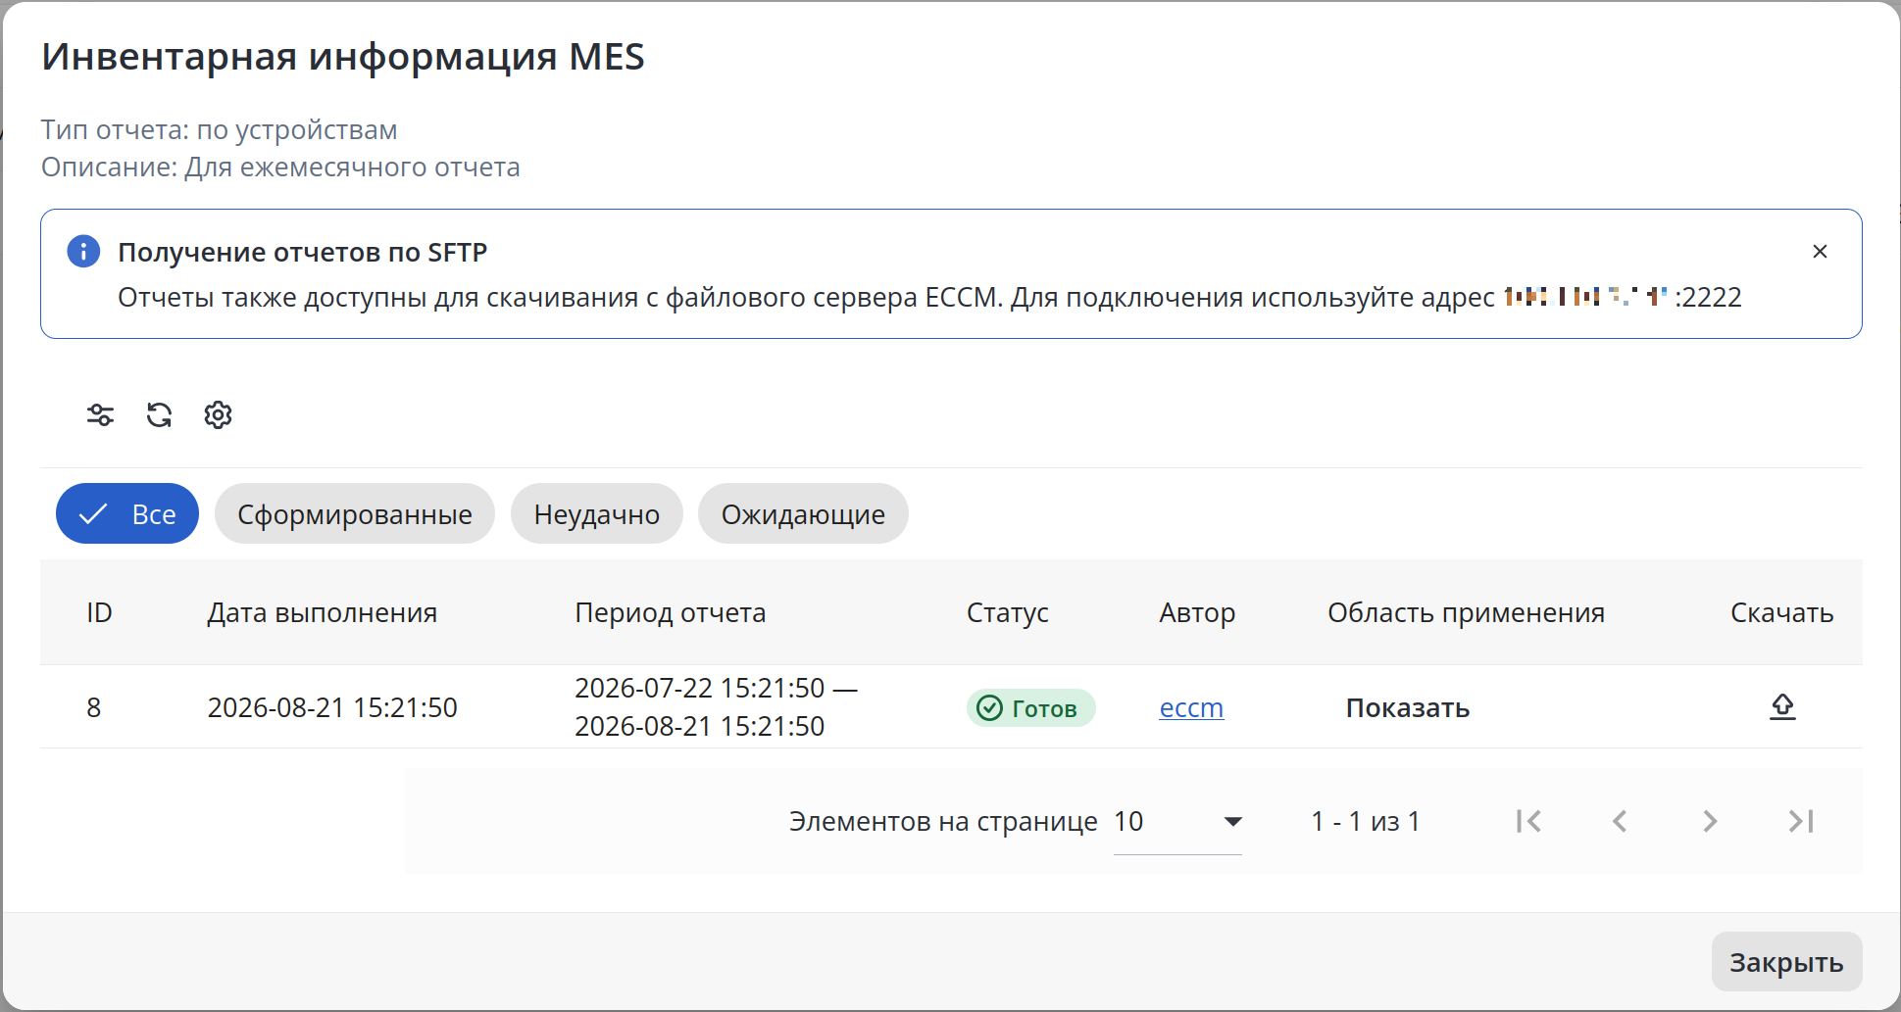This screenshot has width=1901, height=1012.
Task: Dismiss the SFTP info banner
Action: point(1820,252)
